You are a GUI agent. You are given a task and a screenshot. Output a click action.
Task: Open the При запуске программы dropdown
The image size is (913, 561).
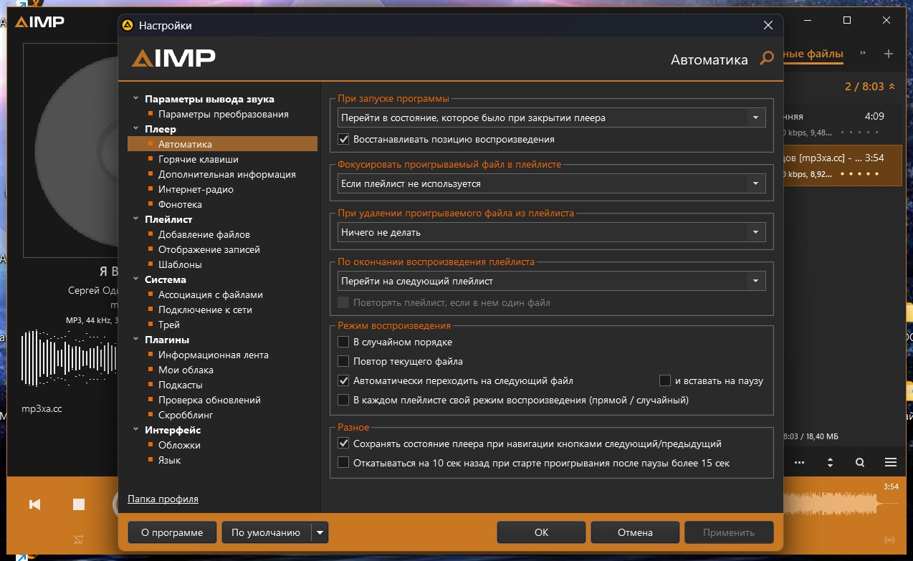[x=551, y=118]
